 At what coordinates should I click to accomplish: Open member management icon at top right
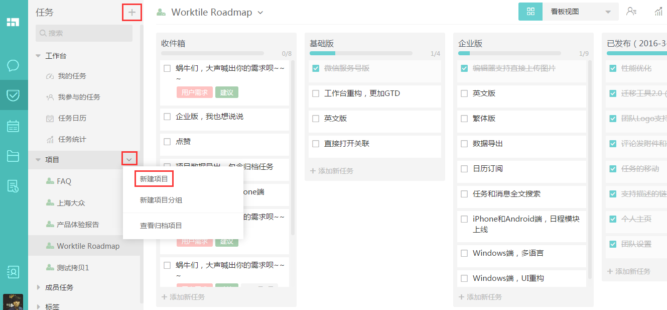pos(631,12)
